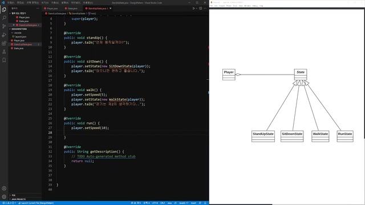Open notifications bell in status bar
This screenshot has width=365, height=205.
205,203
